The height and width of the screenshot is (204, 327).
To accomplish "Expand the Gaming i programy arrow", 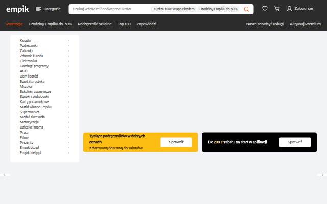I will coord(69,66).
